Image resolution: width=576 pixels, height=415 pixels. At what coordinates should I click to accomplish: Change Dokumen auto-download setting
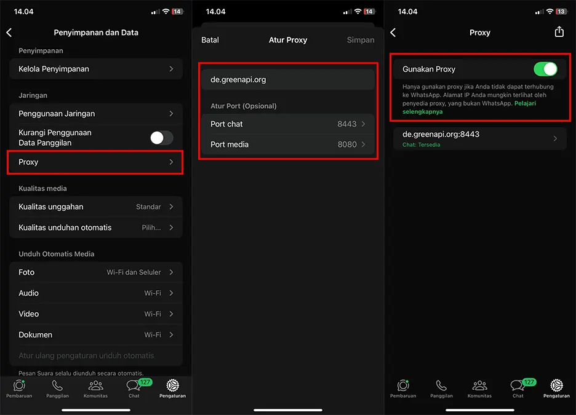(x=96, y=335)
